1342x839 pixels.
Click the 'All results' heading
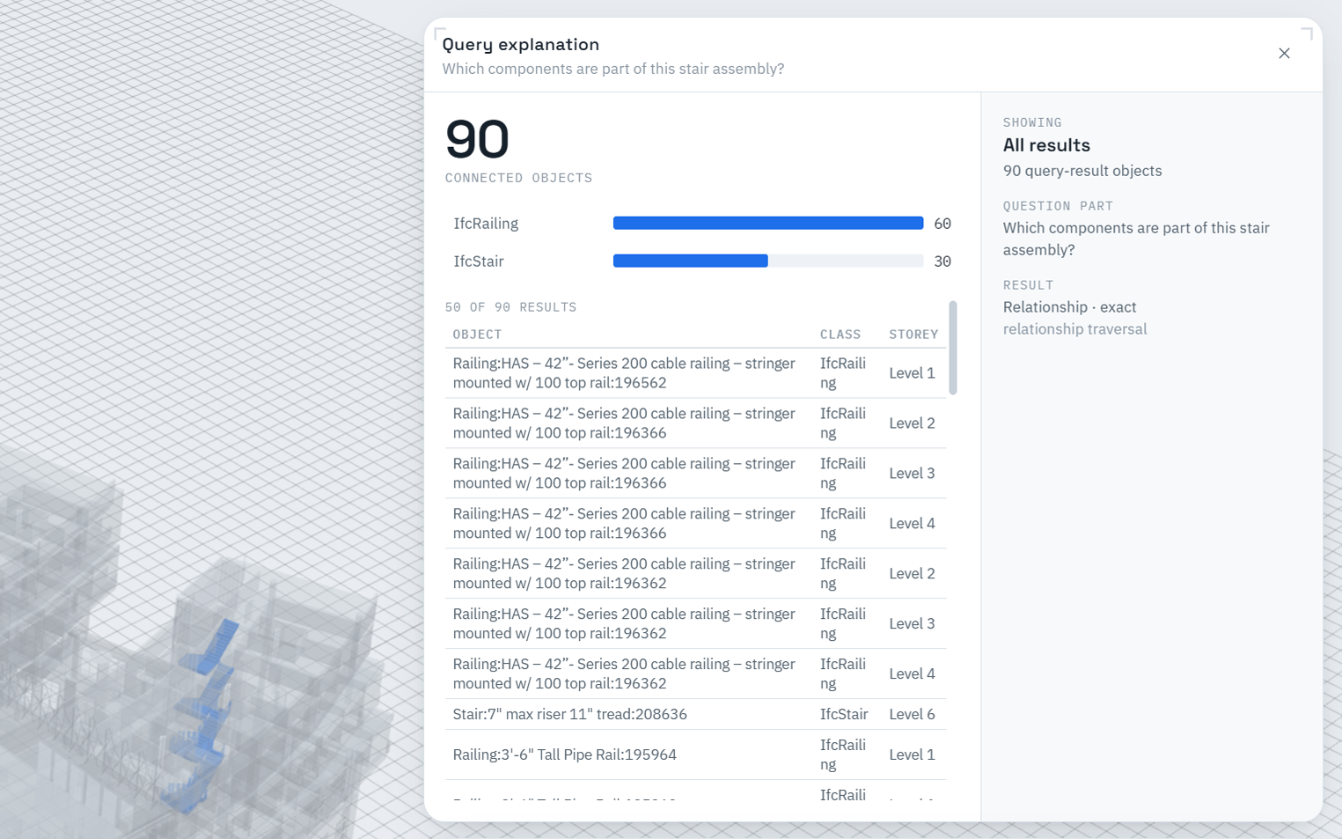[x=1046, y=145]
